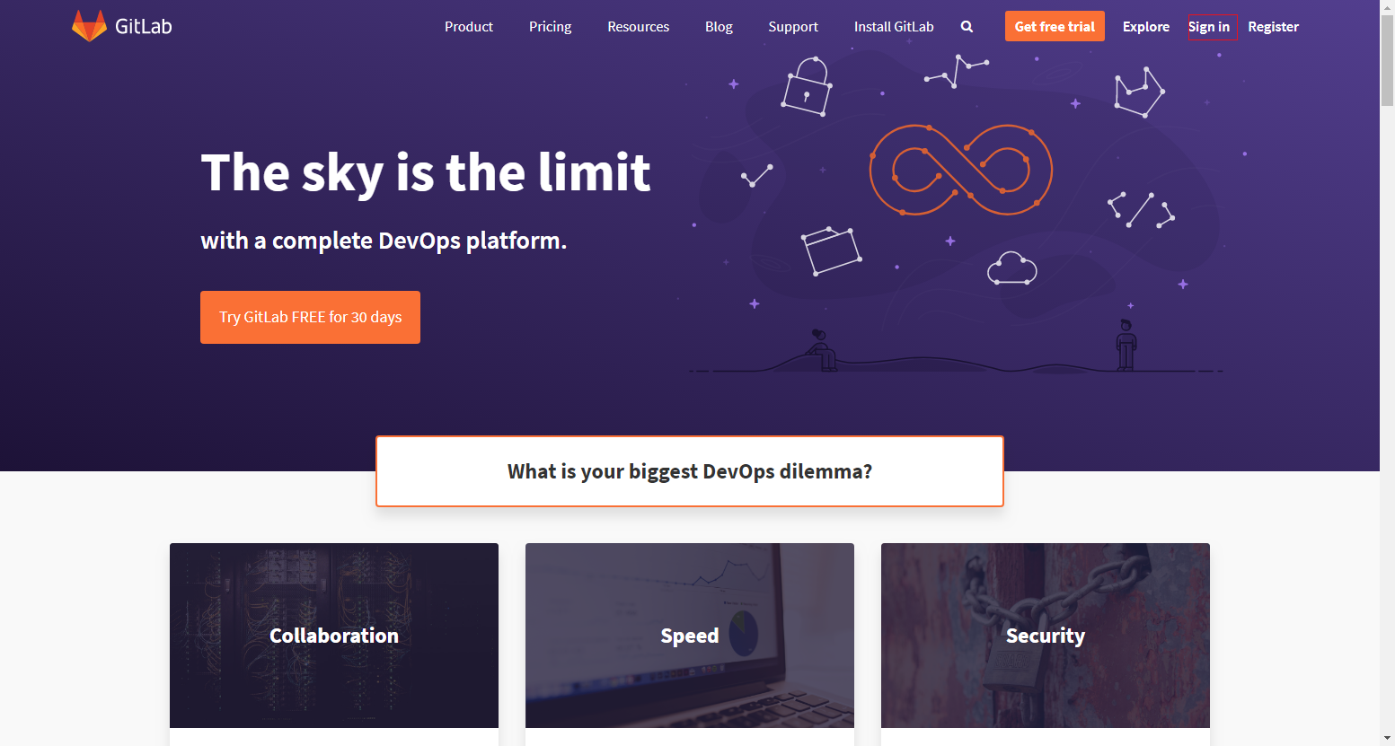
Task: Visit the Blog link
Action: click(719, 27)
